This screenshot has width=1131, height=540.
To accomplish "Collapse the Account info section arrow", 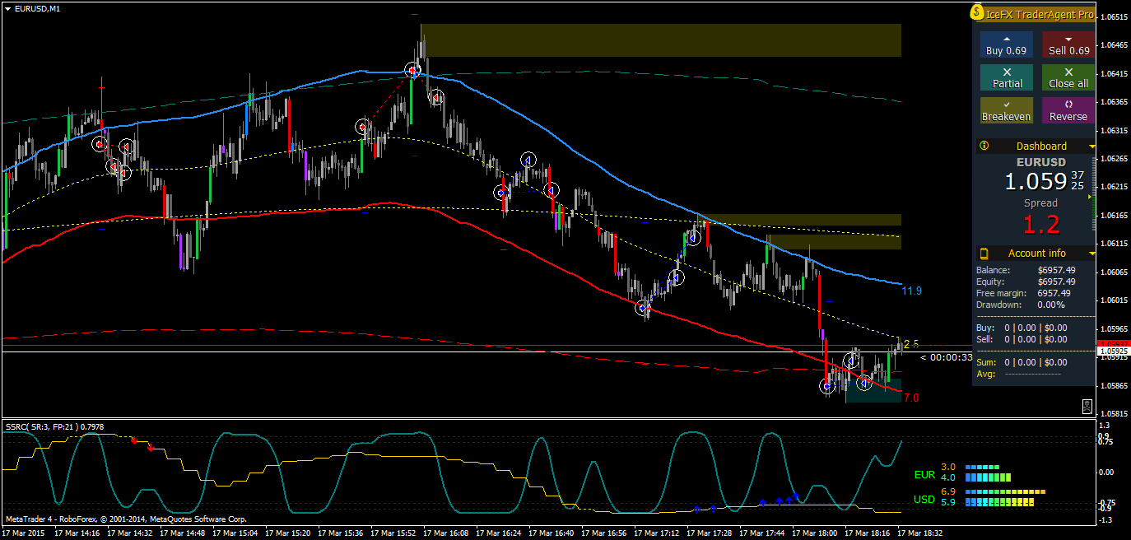I will [x=1091, y=254].
